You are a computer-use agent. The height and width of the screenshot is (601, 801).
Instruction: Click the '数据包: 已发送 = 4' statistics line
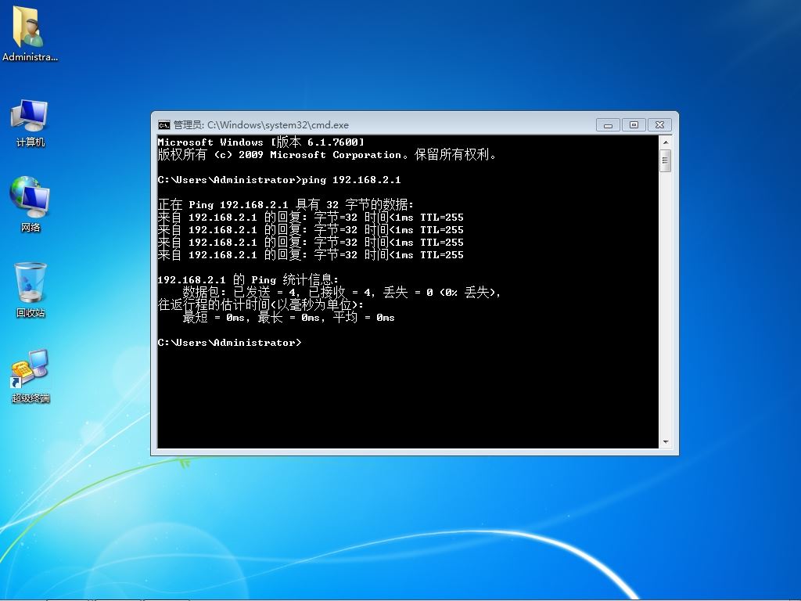(x=342, y=293)
